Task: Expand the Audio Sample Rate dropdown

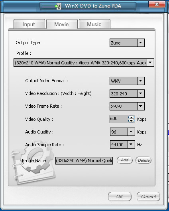Action: (131, 145)
